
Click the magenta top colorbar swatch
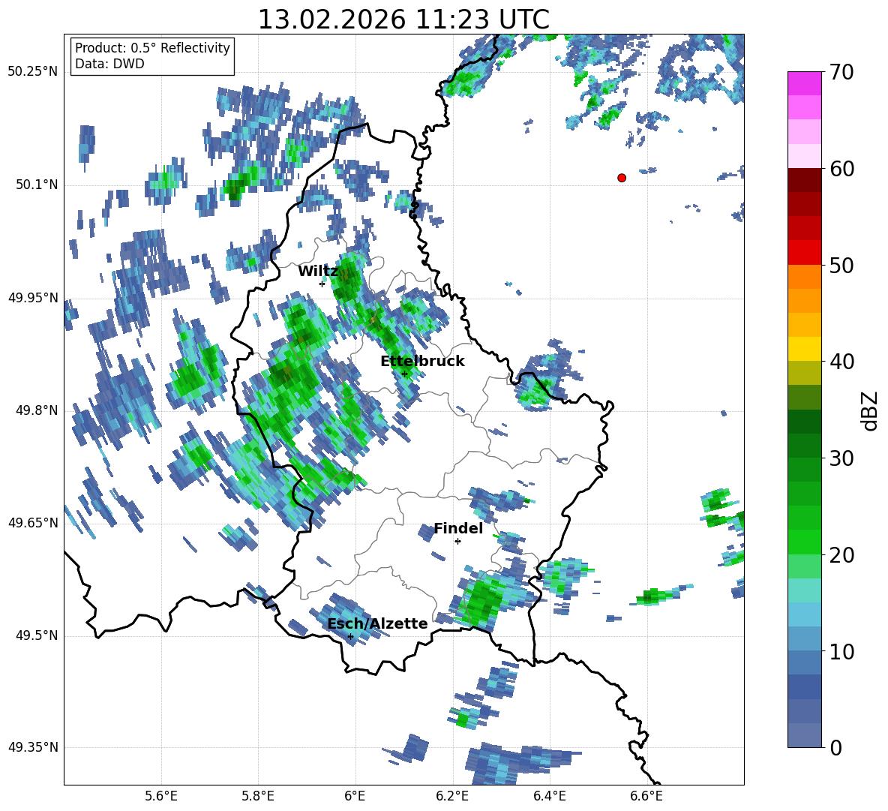click(x=804, y=84)
